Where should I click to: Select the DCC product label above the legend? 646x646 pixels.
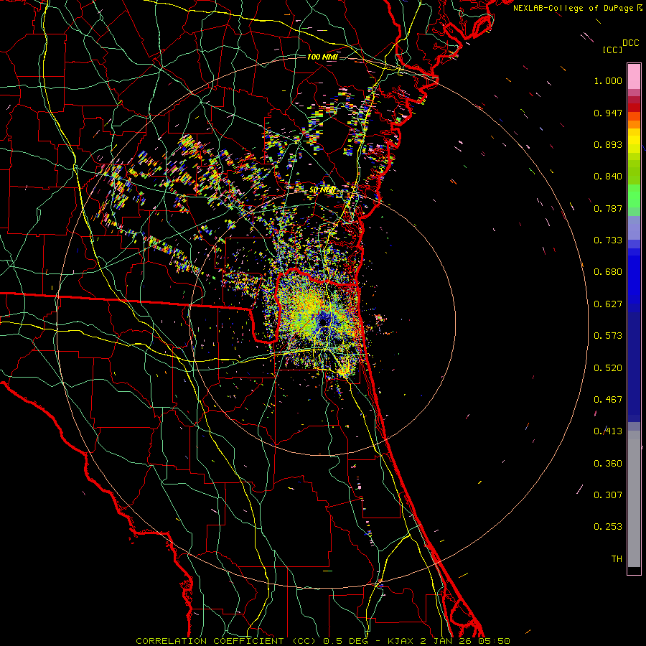630,42
